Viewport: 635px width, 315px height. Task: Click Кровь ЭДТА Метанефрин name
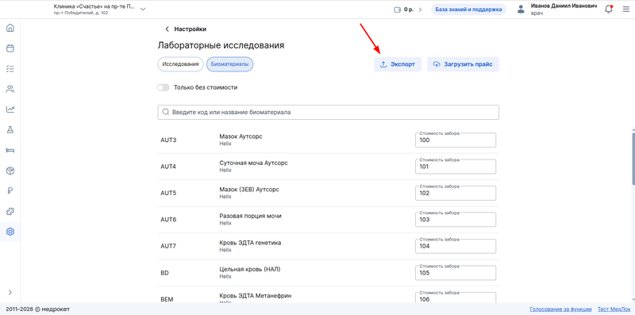[255, 296]
